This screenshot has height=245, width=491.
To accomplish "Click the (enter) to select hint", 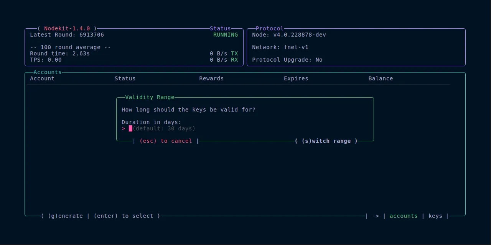I will pyautogui.click(x=124, y=216).
